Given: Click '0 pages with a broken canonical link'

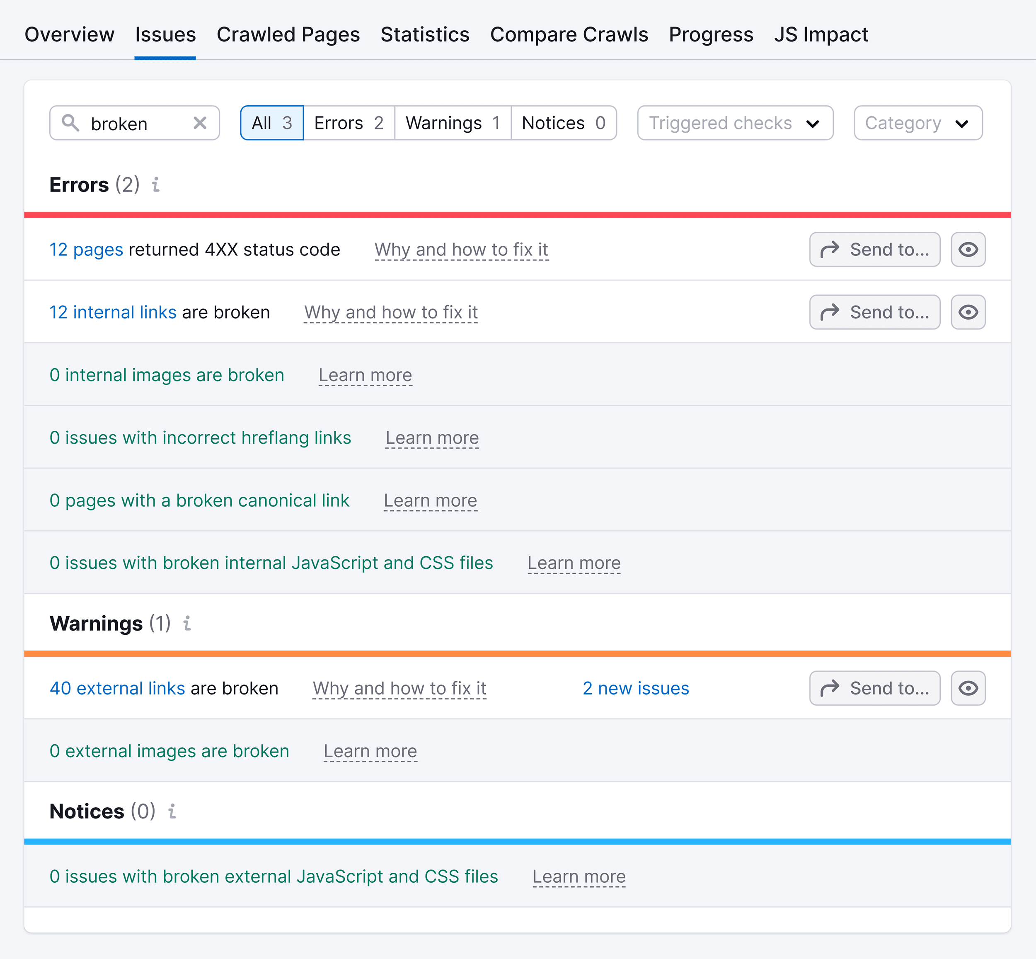Looking at the screenshot, I should click(200, 500).
